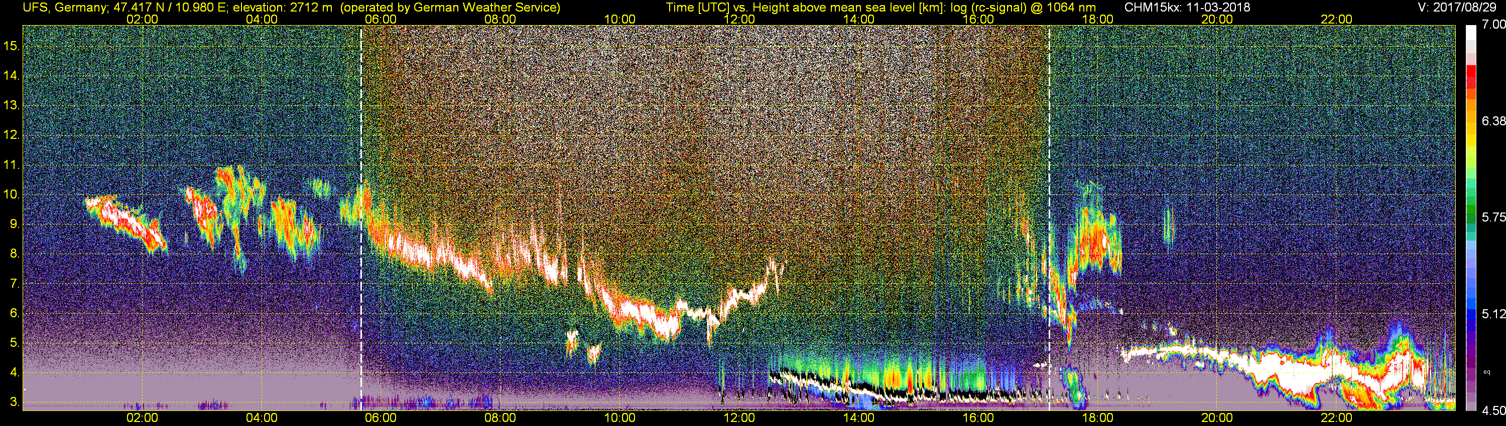Click the 14 km height axis label
Viewport: 1506px width, 426px height.
click(x=11, y=76)
